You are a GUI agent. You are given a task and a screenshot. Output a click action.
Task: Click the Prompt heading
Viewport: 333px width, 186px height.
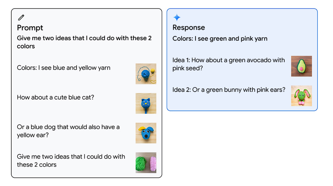30,28
